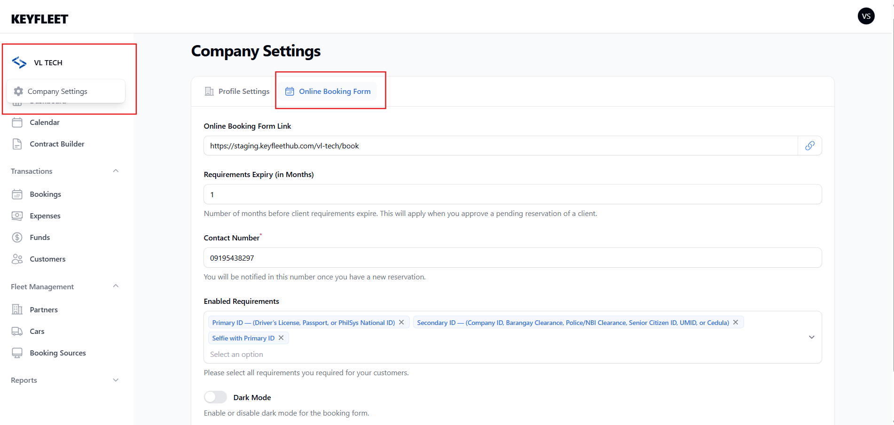Go to Bookings in sidebar
The image size is (894, 425).
[45, 194]
